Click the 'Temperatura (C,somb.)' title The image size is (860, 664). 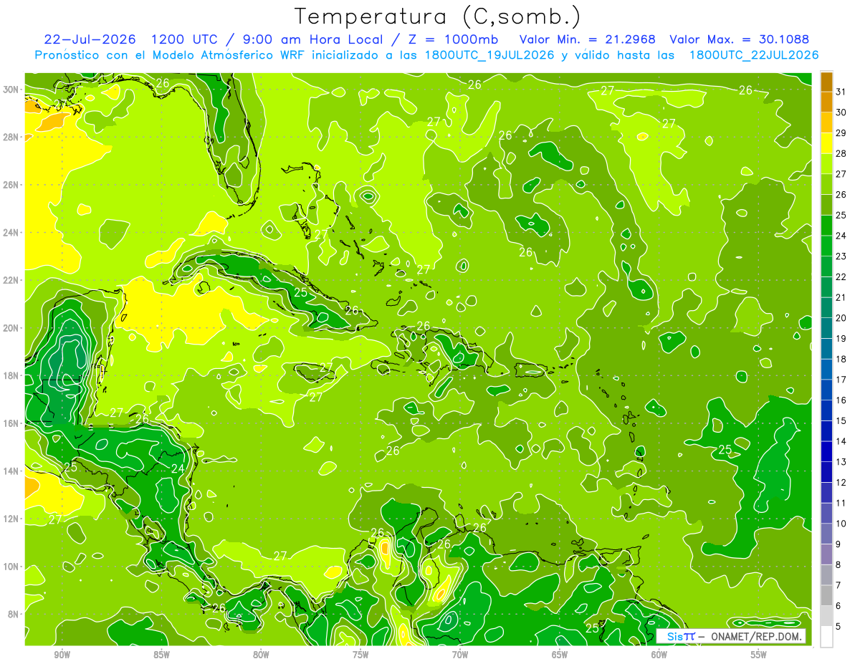(x=438, y=17)
